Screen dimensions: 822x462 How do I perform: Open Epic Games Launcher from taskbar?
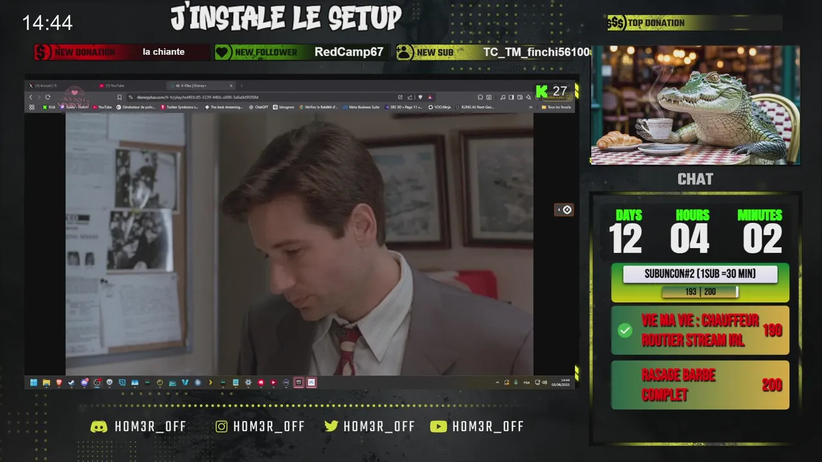(x=299, y=382)
